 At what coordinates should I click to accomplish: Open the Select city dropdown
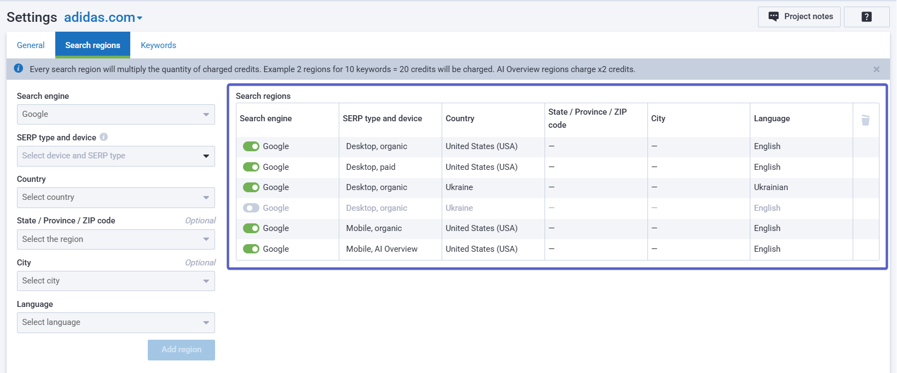click(x=115, y=281)
